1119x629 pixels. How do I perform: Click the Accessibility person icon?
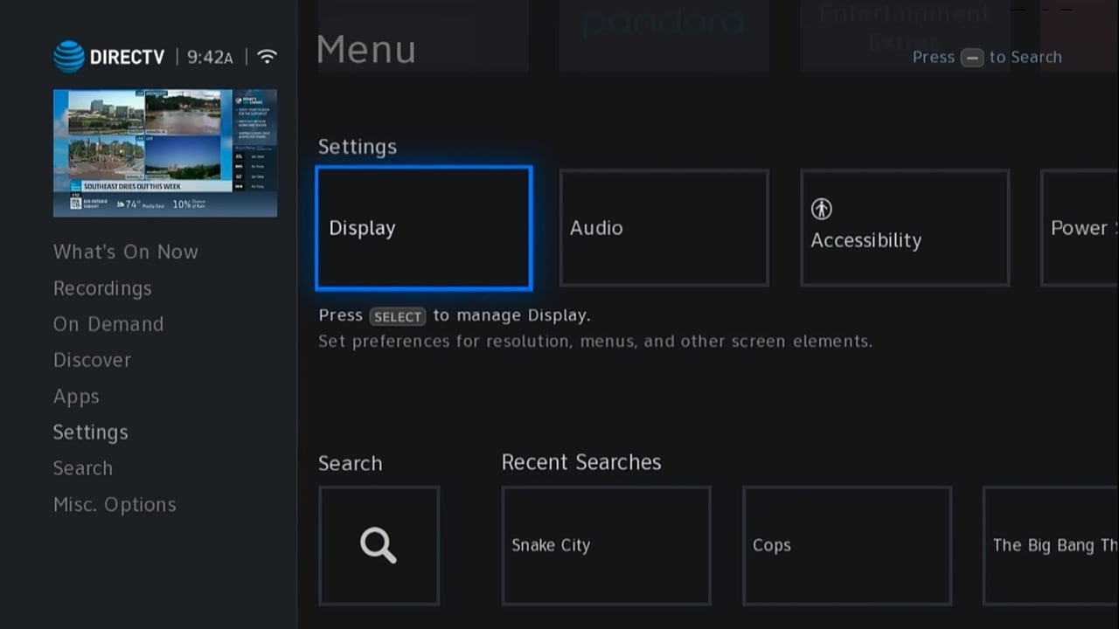tap(821, 208)
